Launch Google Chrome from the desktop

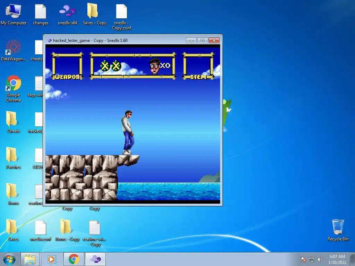pyautogui.click(x=14, y=89)
